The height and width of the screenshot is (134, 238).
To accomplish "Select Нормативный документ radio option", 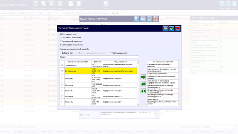I will pyautogui.click(x=61, y=41).
